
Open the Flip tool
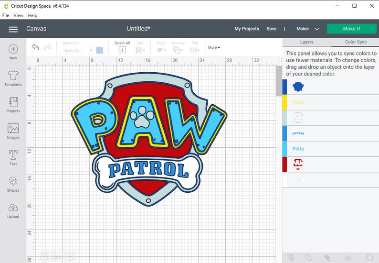[195, 50]
